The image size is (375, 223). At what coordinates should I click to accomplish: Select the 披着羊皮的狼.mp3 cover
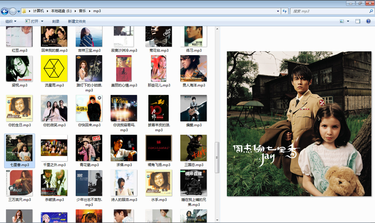click(x=158, y=108)
